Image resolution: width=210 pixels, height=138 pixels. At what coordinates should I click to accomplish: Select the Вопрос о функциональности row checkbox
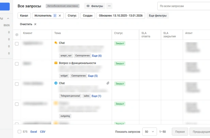click(17, 64)
